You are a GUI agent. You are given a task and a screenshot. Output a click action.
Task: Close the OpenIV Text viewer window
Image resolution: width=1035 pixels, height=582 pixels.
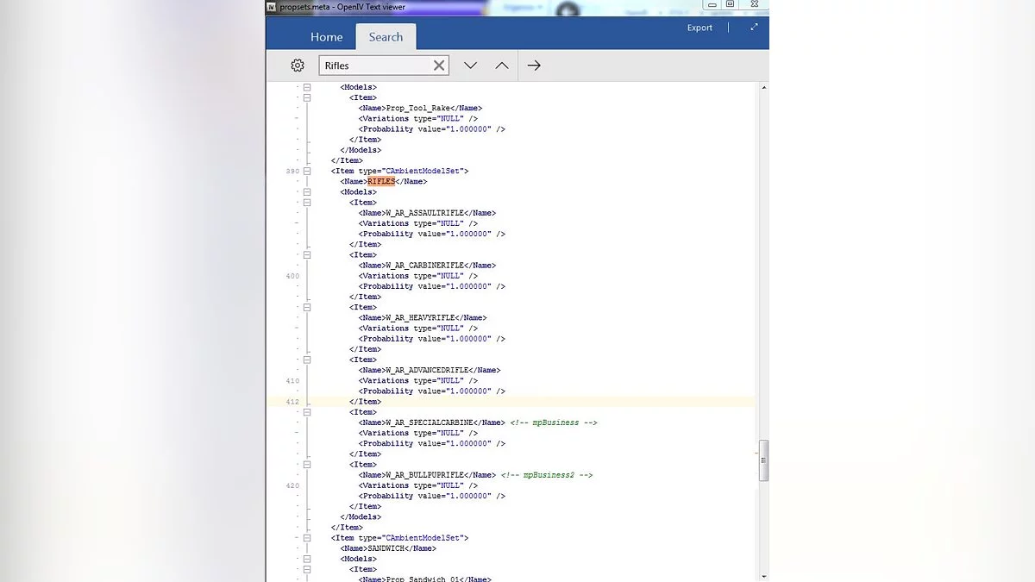[753, 4]
